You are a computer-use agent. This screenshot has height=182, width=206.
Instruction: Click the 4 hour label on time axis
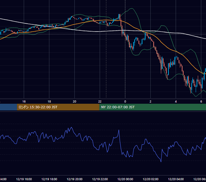click(x=176, y=102)
